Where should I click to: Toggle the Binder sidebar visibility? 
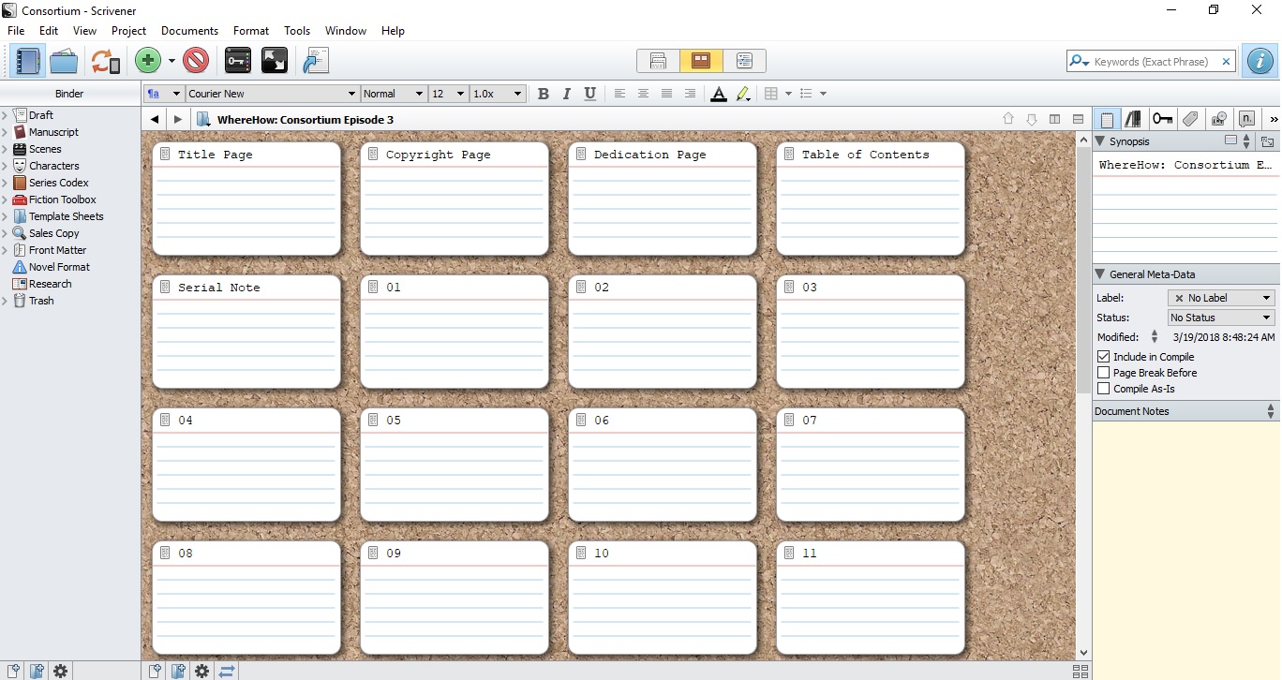(x=25, y=60)
